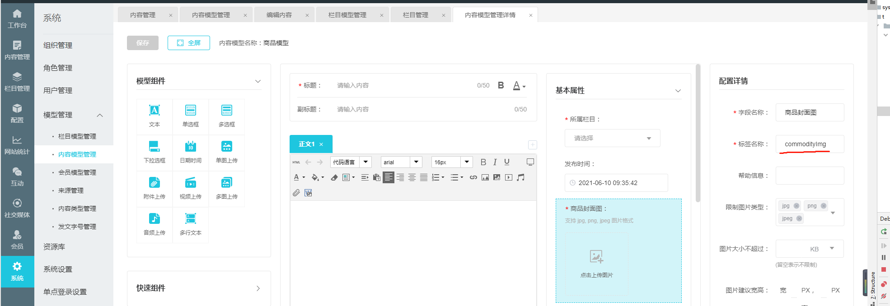Open the editor font color picker
Screen dimensions: 890x306
pyautogui.click(x=297, y=177)
